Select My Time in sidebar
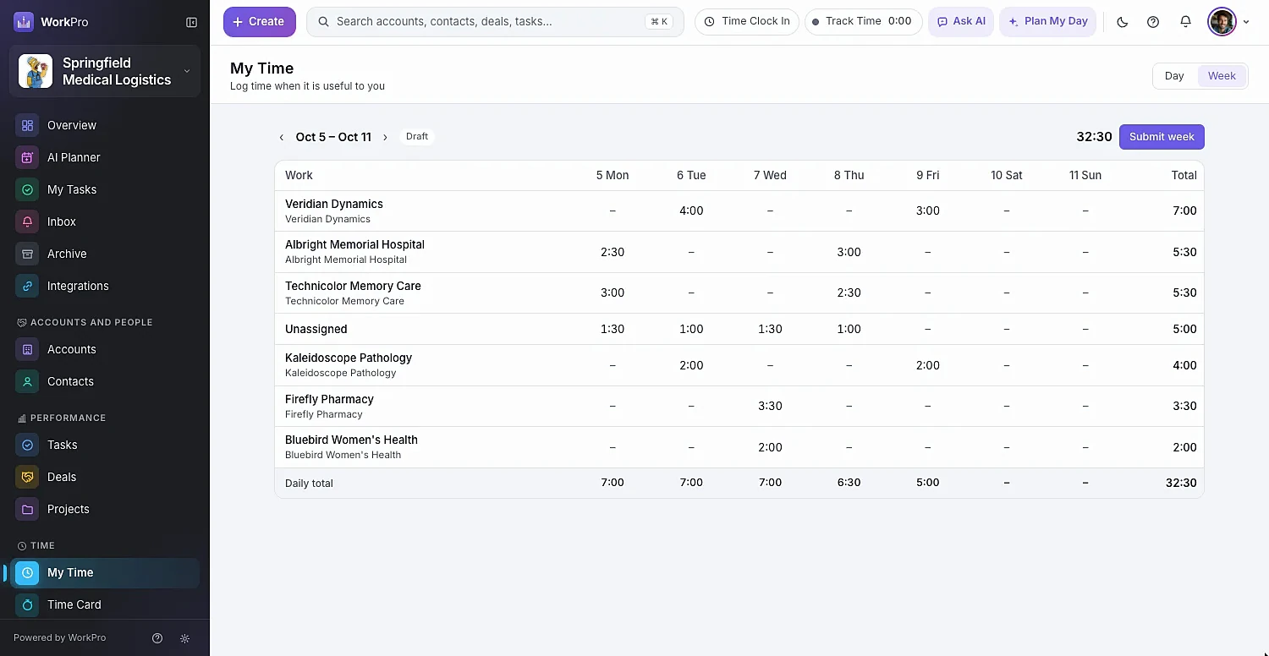1269x656 pixels. click(106, 572)
